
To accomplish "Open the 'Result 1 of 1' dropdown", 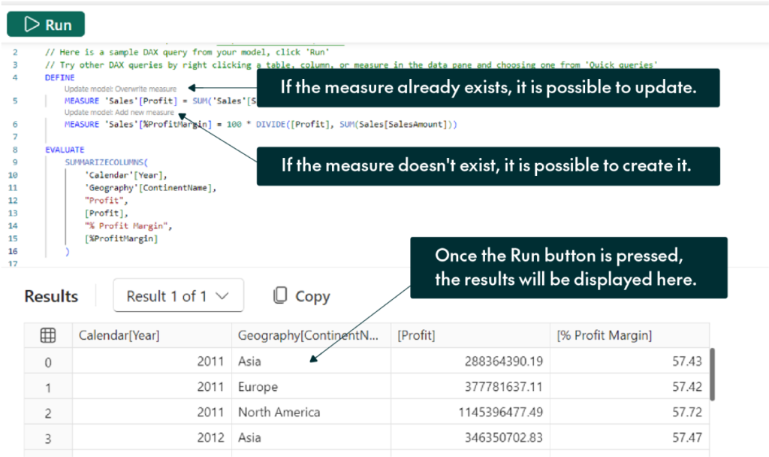I will pyautogui.click(x=178, y=296).
